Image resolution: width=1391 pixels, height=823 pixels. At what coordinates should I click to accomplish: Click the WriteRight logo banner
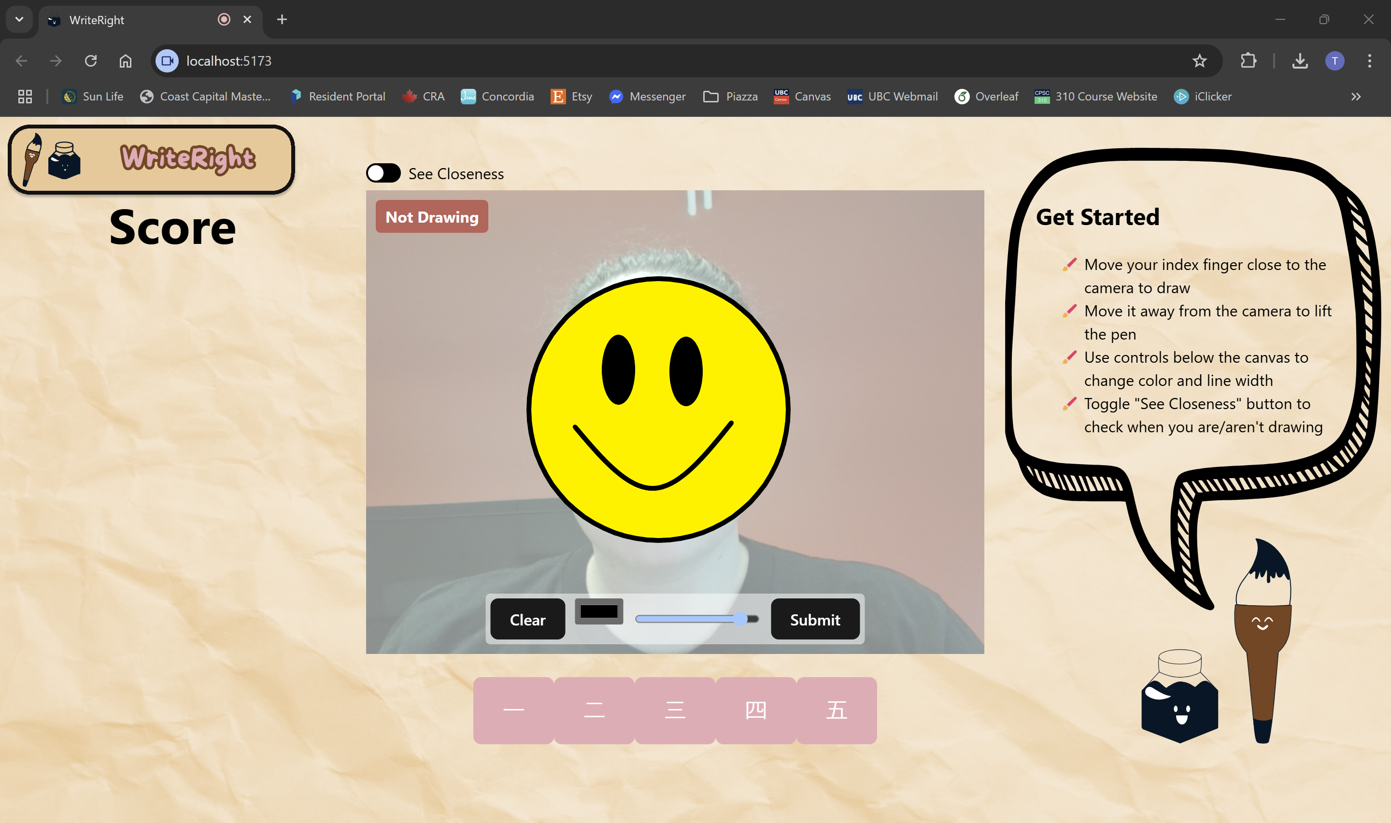click(151, 159)
